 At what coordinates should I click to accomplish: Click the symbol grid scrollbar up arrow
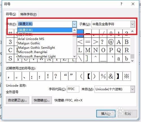tap(132, 31)
